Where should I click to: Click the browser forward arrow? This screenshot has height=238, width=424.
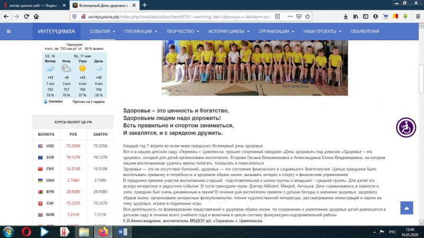16,16
